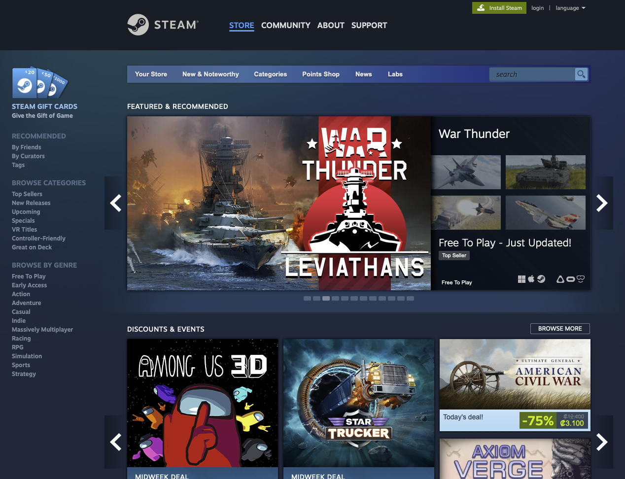Open the Steam Gift Cards image

click(x=40, y=82)
